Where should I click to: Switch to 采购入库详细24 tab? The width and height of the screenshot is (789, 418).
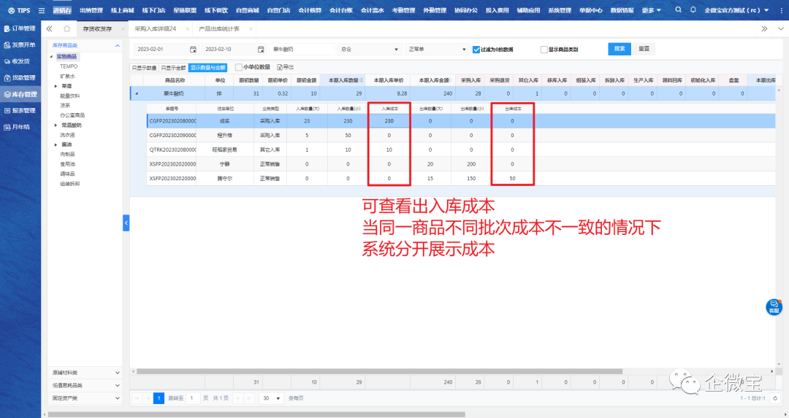coord(156,28)
